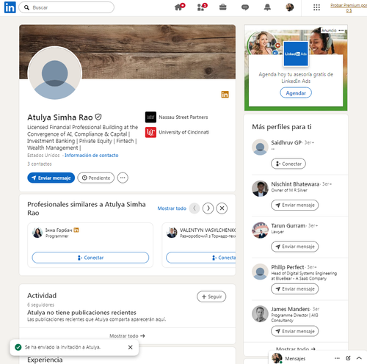This screenshot has width=367, height=364.
Task: Open the ad options ellipsis
Action: (341, 30)
